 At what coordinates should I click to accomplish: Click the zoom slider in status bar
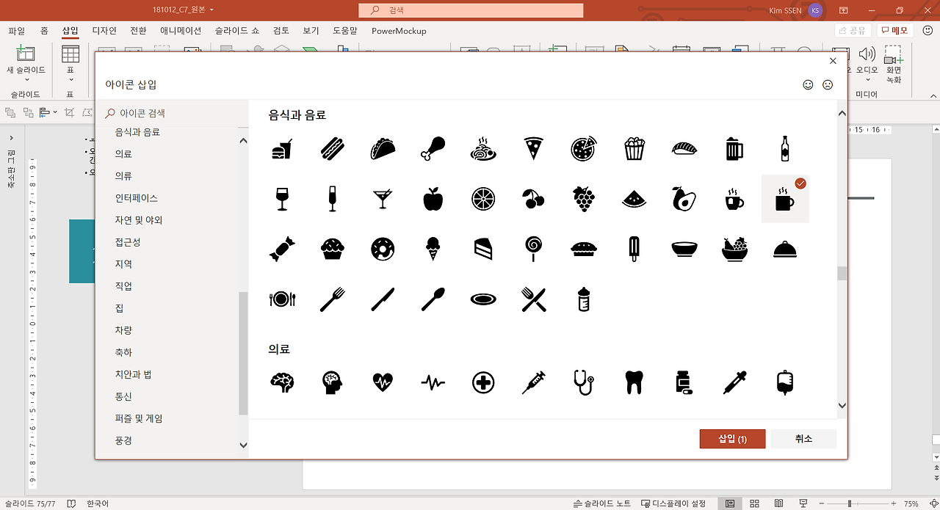tap(850, 503)
